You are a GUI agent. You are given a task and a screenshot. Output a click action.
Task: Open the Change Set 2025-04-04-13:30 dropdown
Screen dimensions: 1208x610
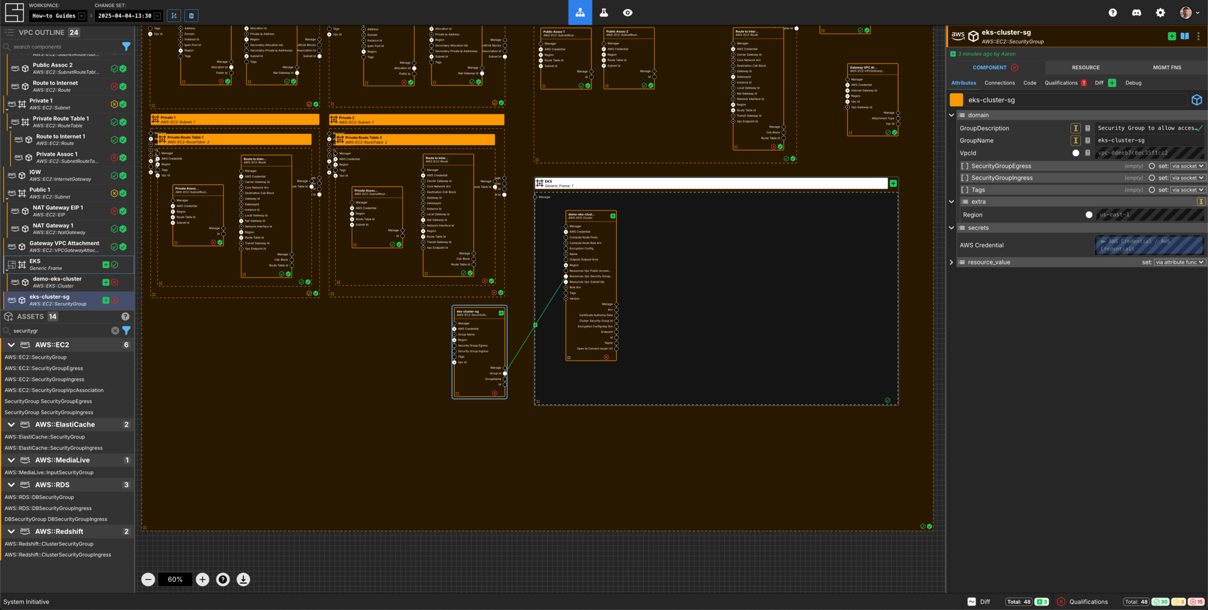point(130,16)
